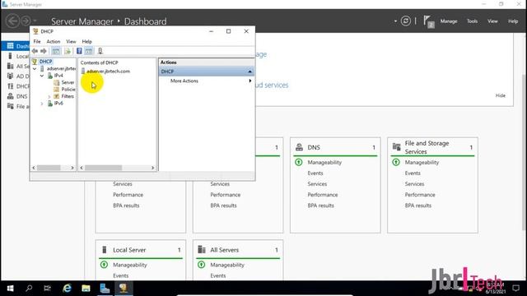Select the IPv4 node in DHCP tree
Viewport: 527px width, 296px height.
tap(58, 76)
